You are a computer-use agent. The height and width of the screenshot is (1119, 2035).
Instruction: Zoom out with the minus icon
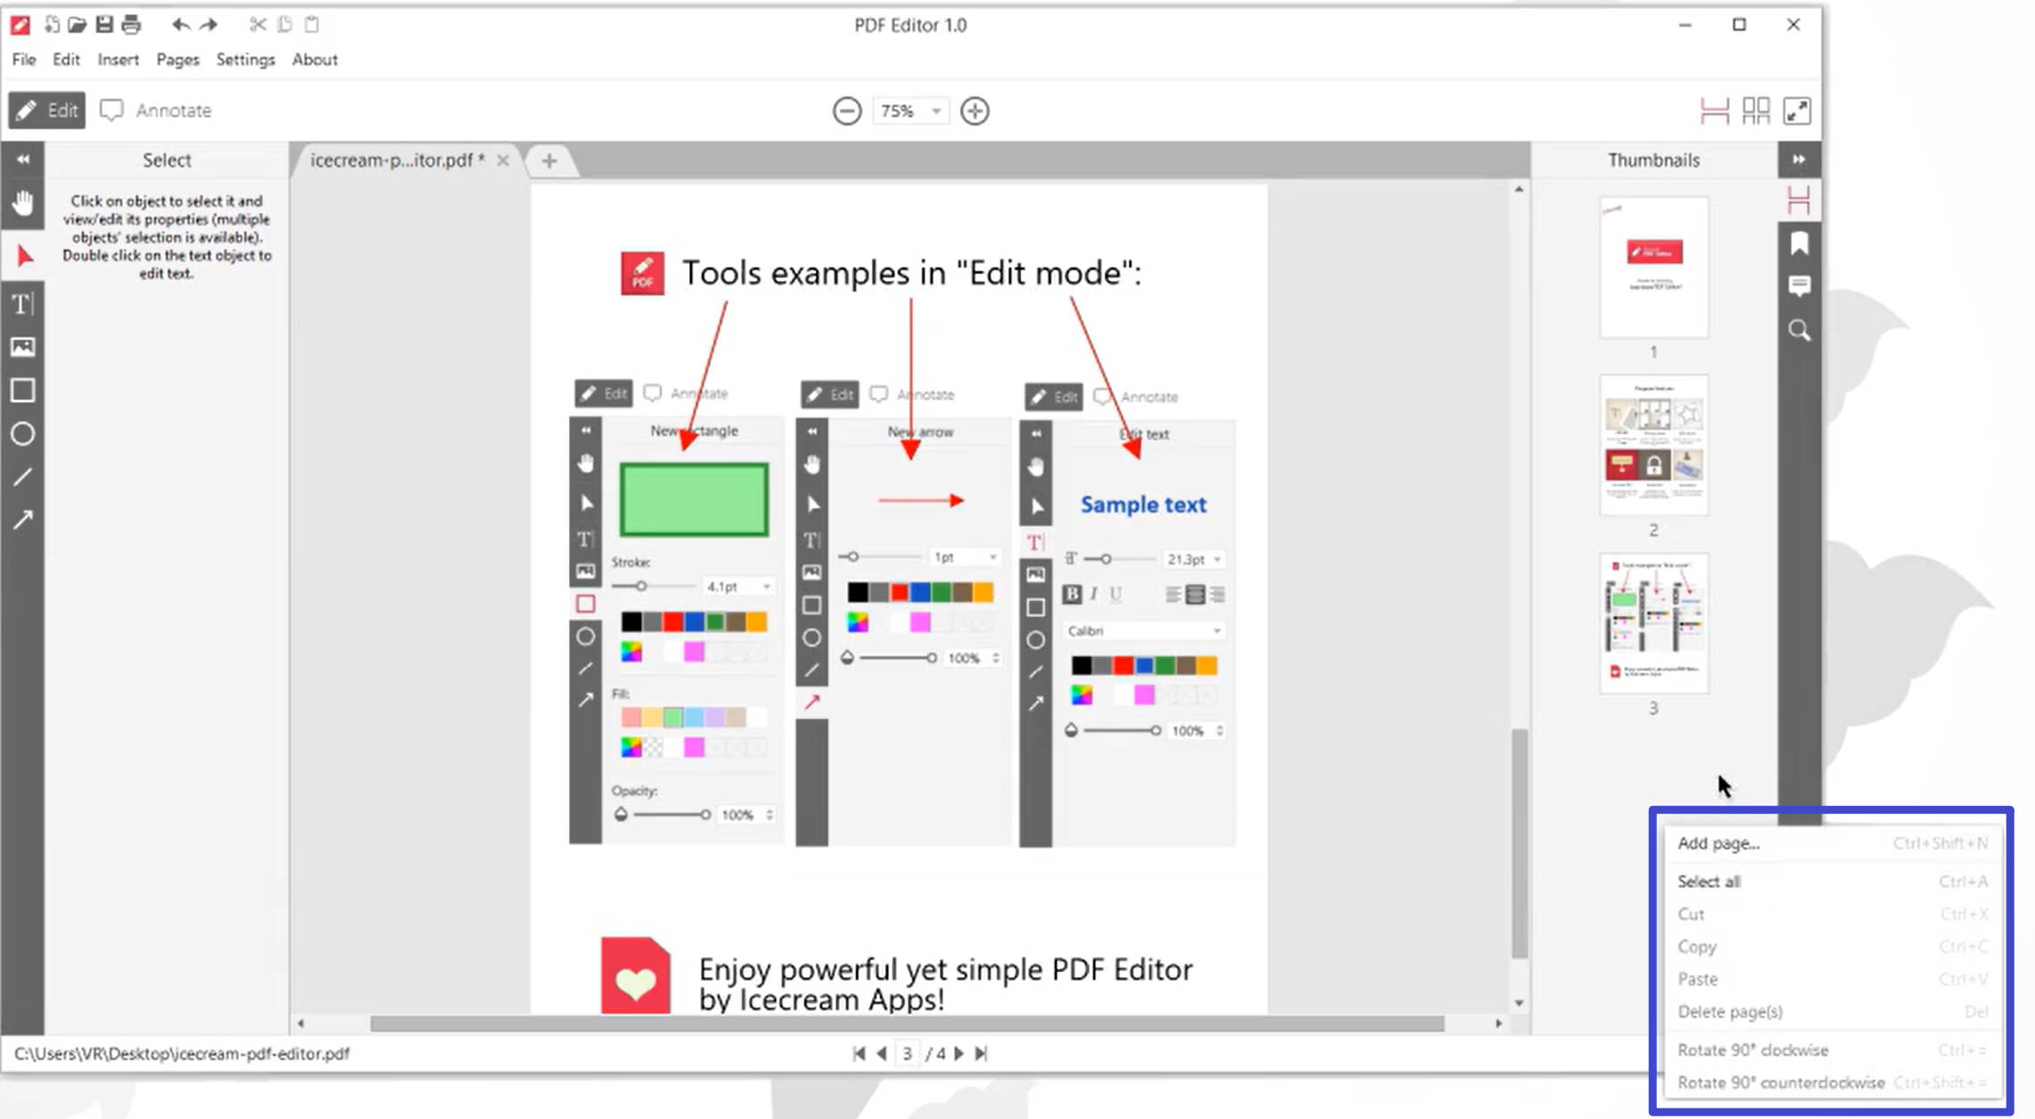click(847, 111)
